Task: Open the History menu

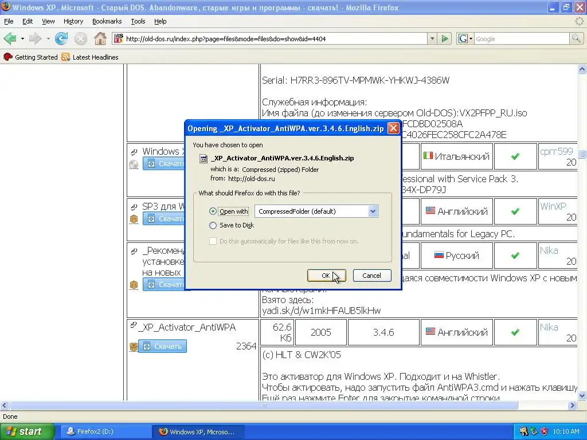Action: (73, 21)
